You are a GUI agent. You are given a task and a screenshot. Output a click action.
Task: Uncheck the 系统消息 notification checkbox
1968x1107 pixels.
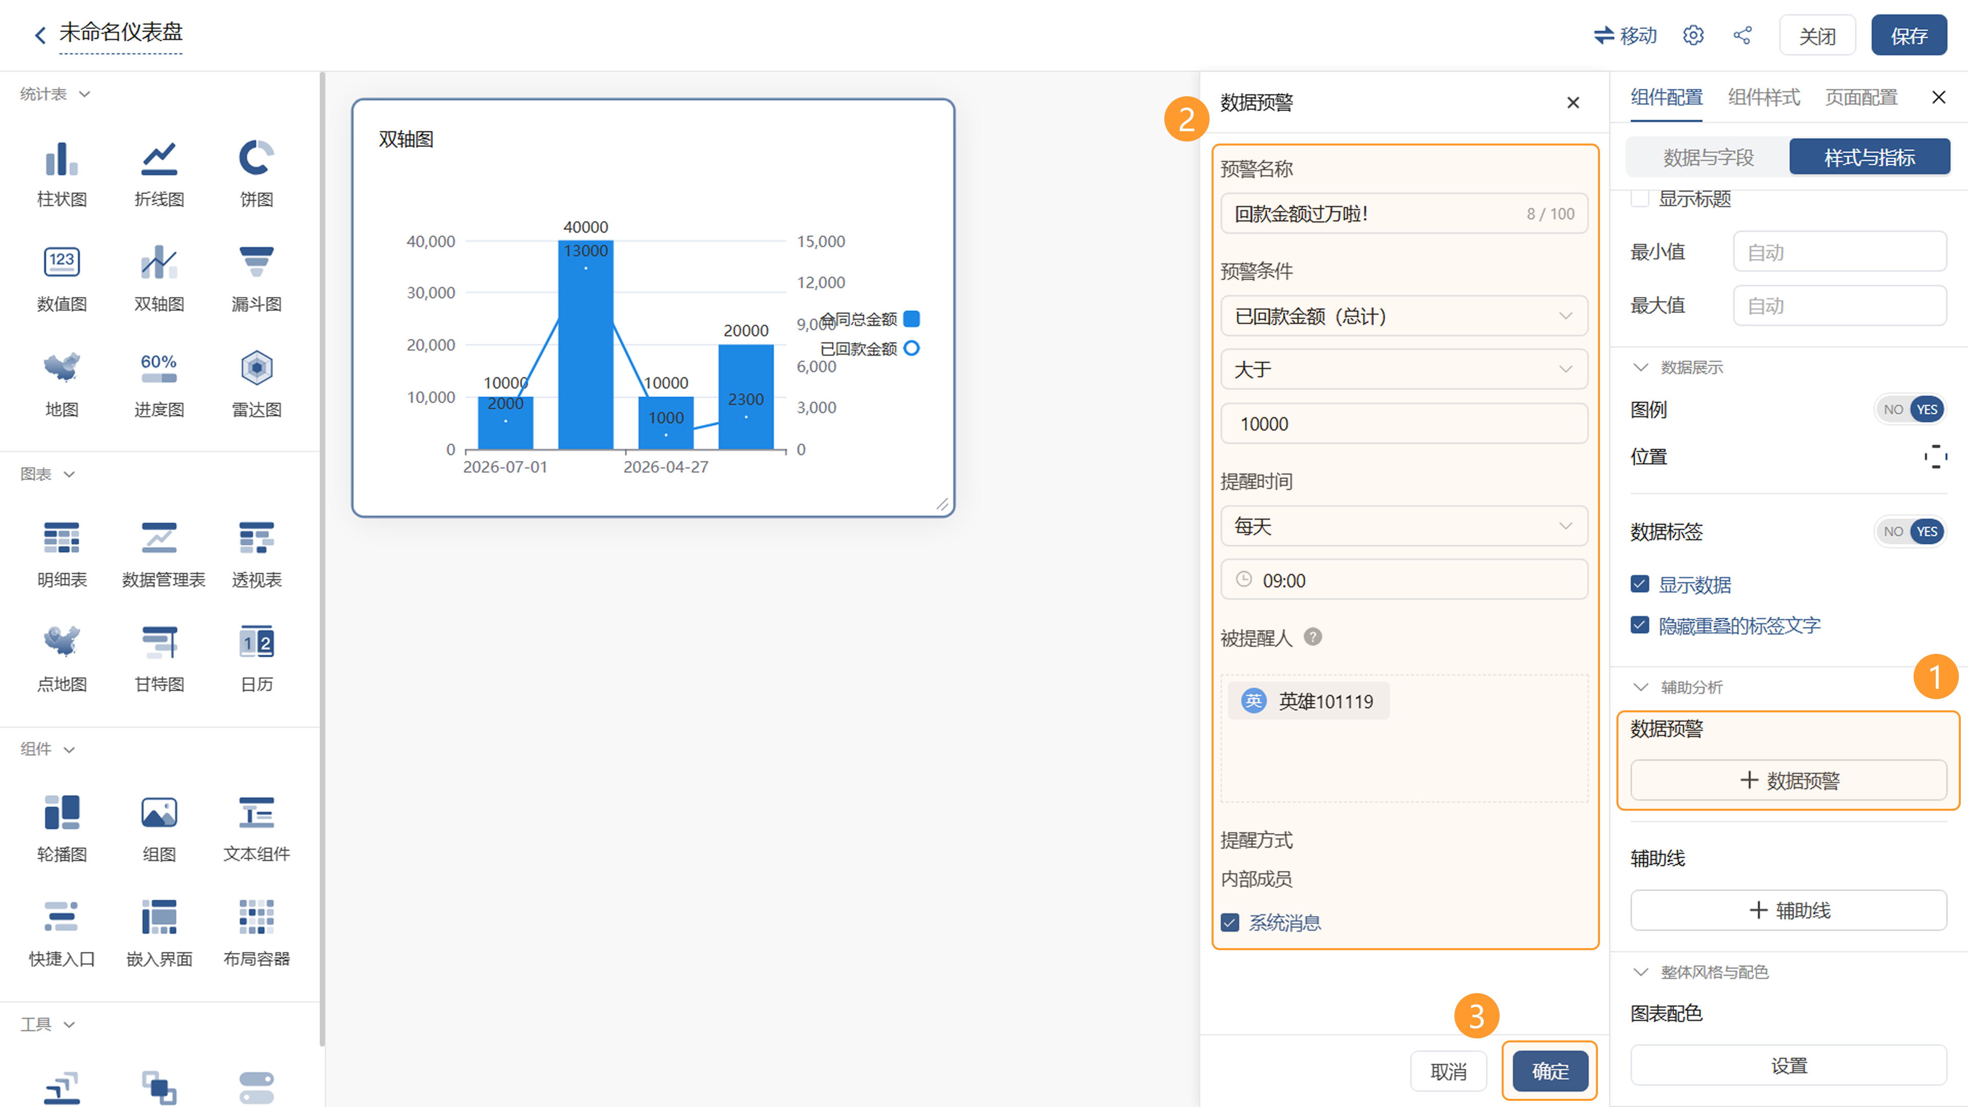[1230, 923]
